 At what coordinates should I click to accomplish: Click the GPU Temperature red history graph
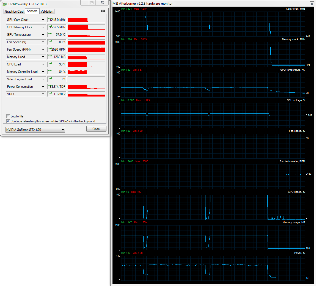coord(86,35)
